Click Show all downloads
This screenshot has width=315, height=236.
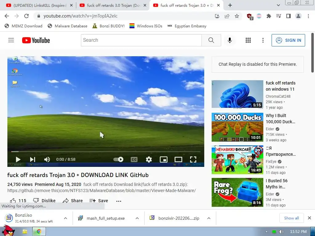292,218
